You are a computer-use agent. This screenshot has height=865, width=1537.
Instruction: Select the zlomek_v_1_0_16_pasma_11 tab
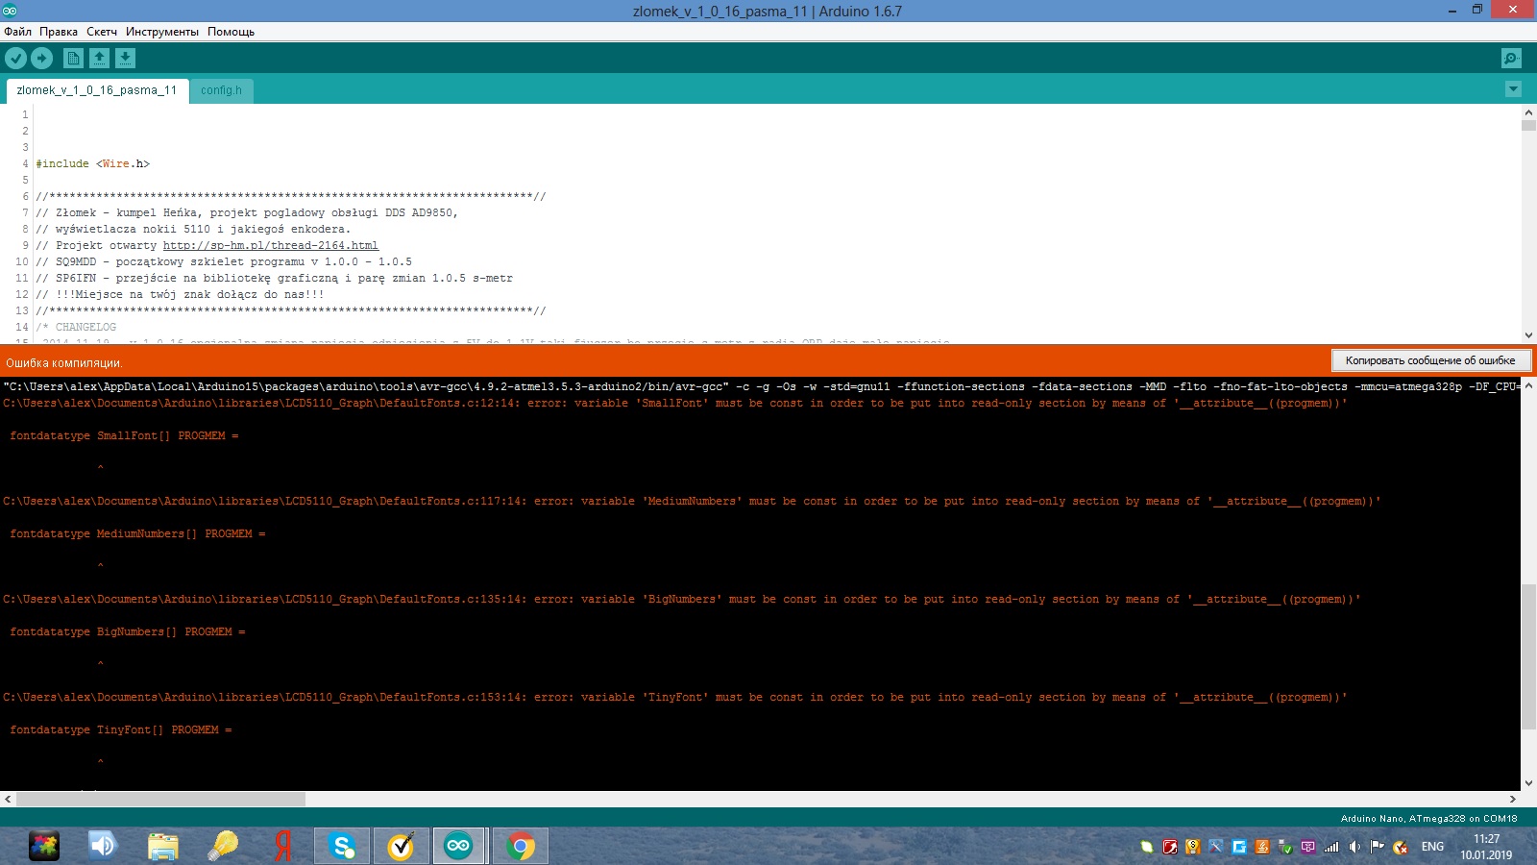(x=97, y=90)
